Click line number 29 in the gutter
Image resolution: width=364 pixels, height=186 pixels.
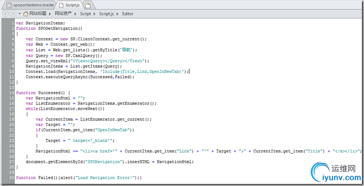[x=11, y=173]
